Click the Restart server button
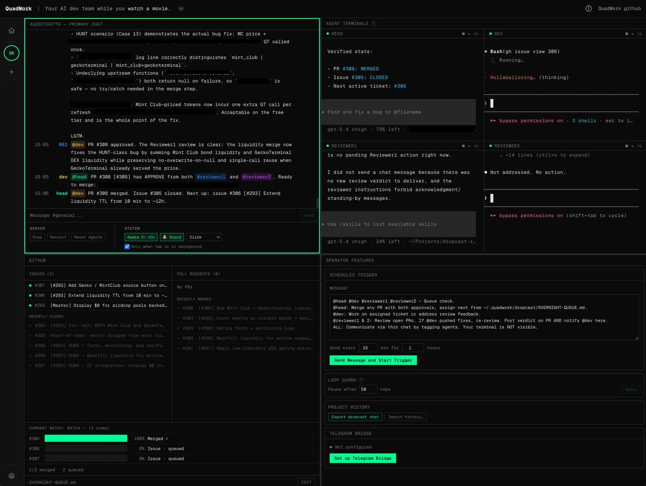This screenshot has height=486, width=646. [x=58, y=237]
